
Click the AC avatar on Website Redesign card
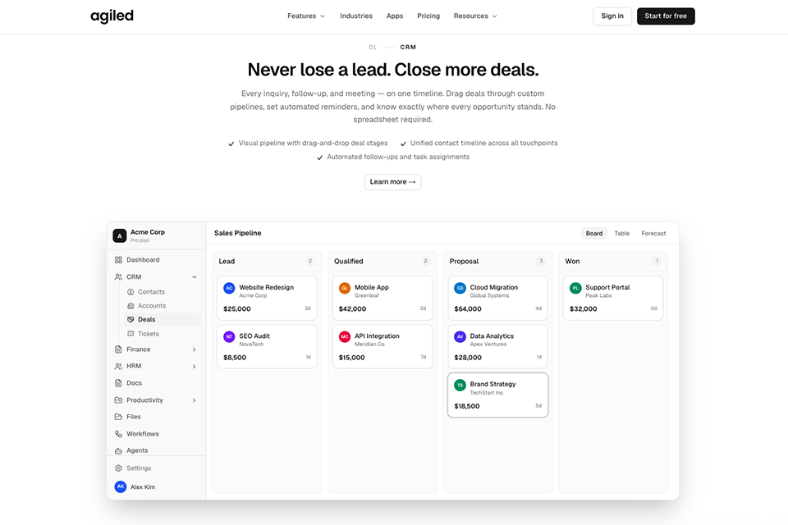point(229,288)
